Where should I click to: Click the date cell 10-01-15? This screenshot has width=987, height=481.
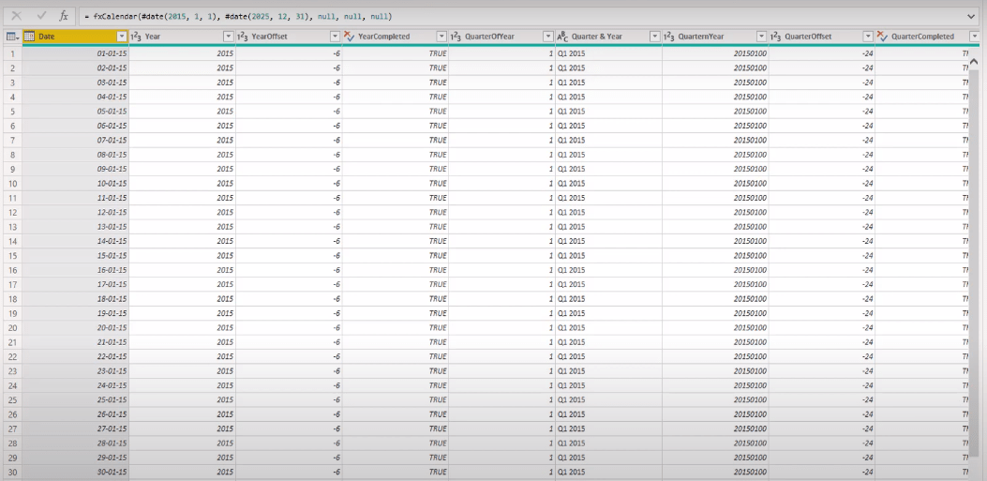[x=76, y=183]
